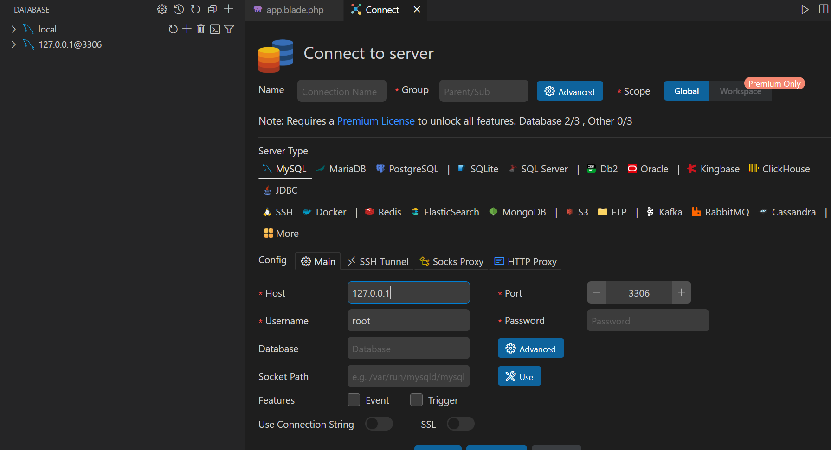The image size is (831, 450).
Task: Choose MySQL server type
Action: [x=285, y=169]
